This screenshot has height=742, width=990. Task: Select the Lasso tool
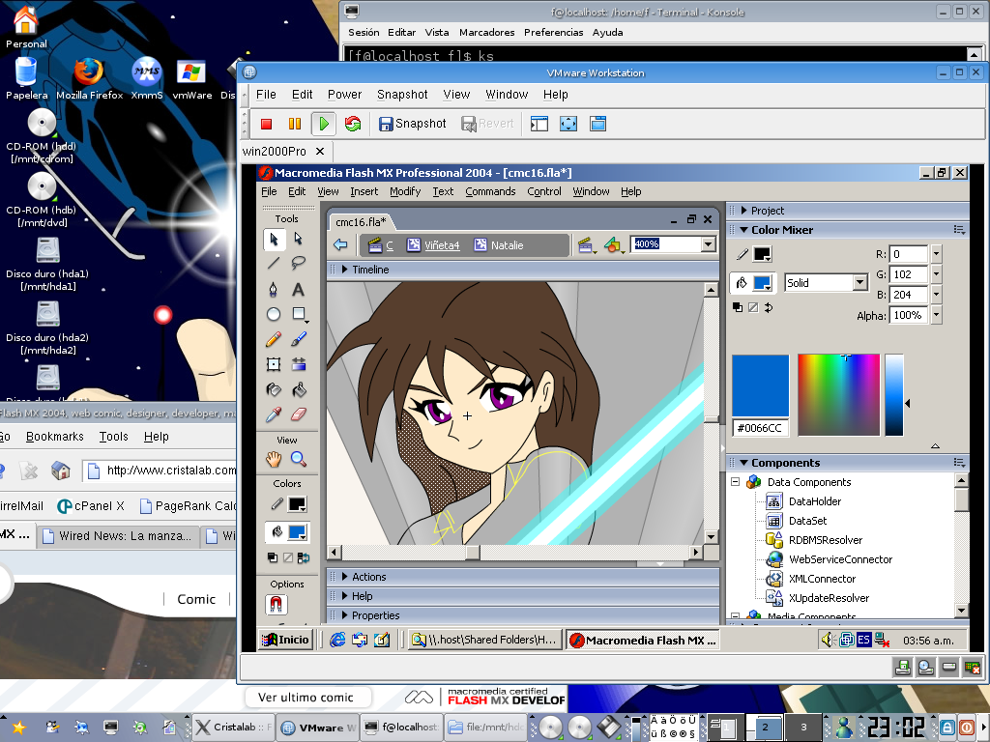point(299,264)
